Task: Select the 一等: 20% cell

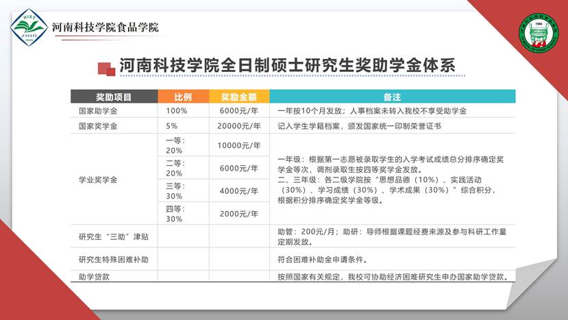Action: point(175,145)
